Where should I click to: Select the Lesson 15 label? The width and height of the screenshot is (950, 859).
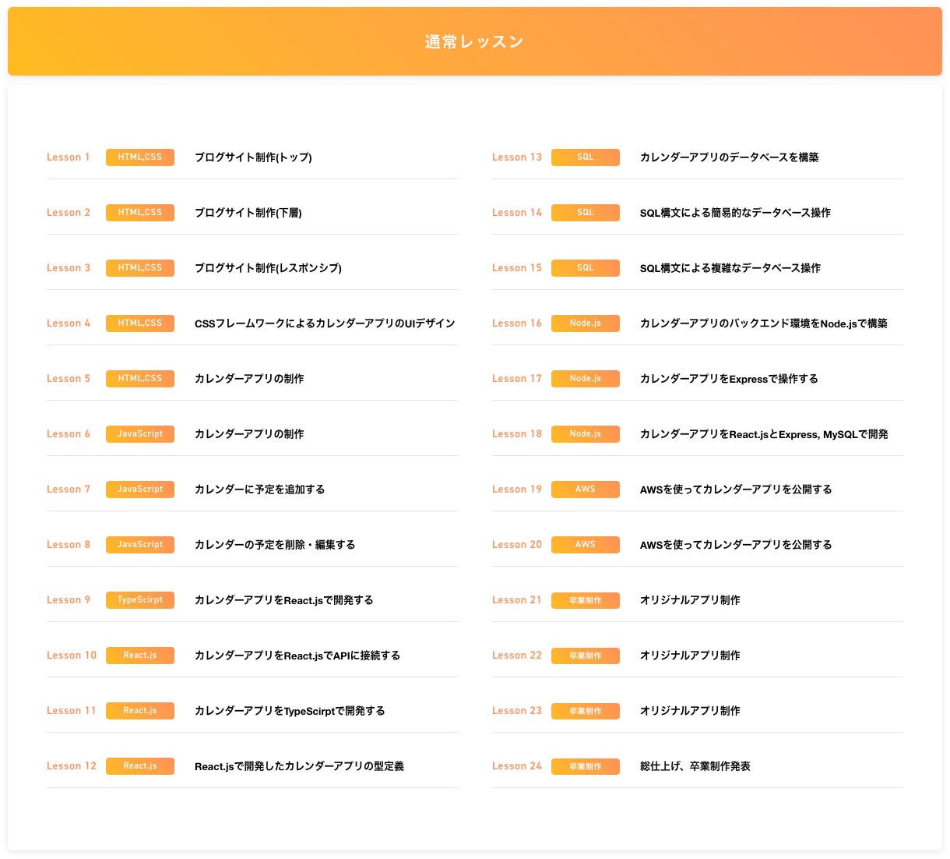(517, 268)
